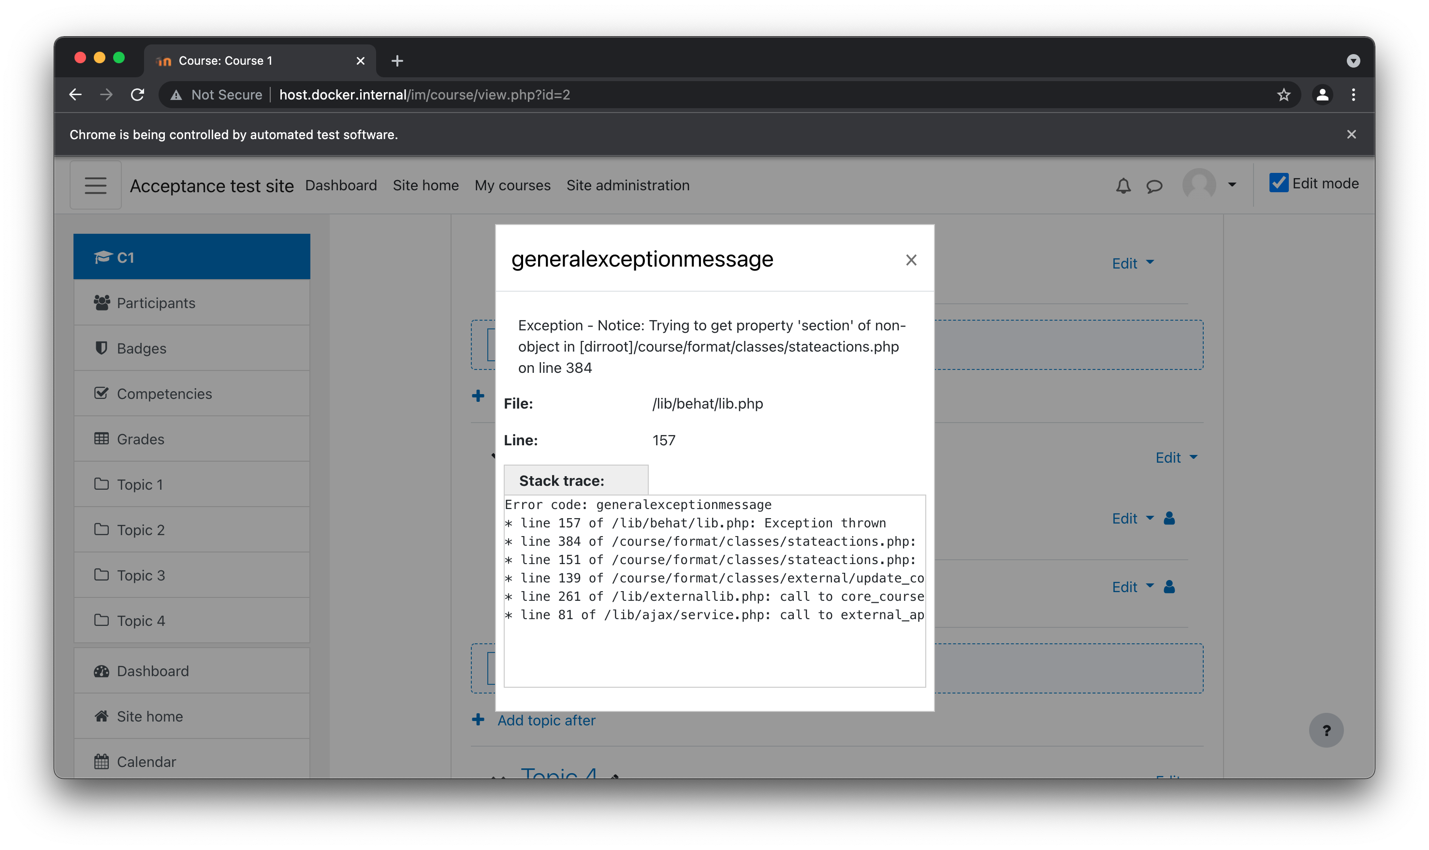
Task: Click the browser forward arrow
Action: tap(106, 95)
